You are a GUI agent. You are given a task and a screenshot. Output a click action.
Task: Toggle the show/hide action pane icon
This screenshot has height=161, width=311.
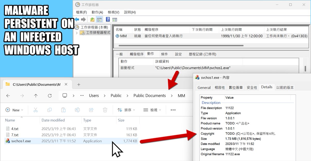(115, 19)
